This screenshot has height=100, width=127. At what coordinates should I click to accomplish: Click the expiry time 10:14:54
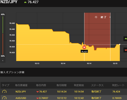(x=79, y=92)
